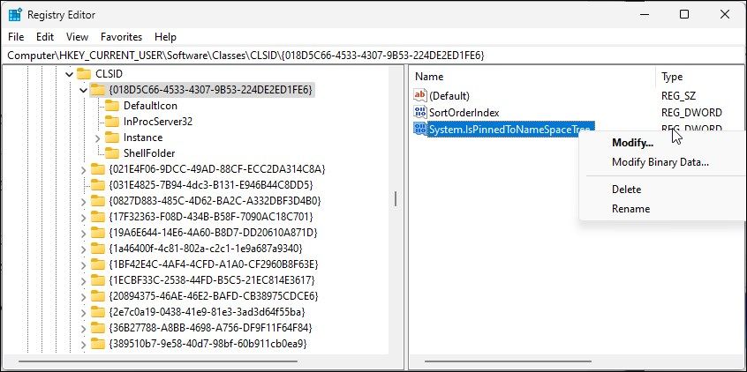This screenshot has height=372, width=747.
Task: Choose Modify... from the context menu
Action: 633,143
